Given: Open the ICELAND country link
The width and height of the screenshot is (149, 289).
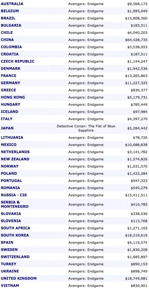Looking at the screenshot, I should pyautogui.click(x=9, y=112).
